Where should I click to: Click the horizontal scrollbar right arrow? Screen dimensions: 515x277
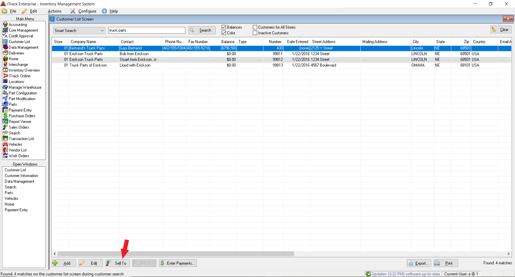pos(508,254)
